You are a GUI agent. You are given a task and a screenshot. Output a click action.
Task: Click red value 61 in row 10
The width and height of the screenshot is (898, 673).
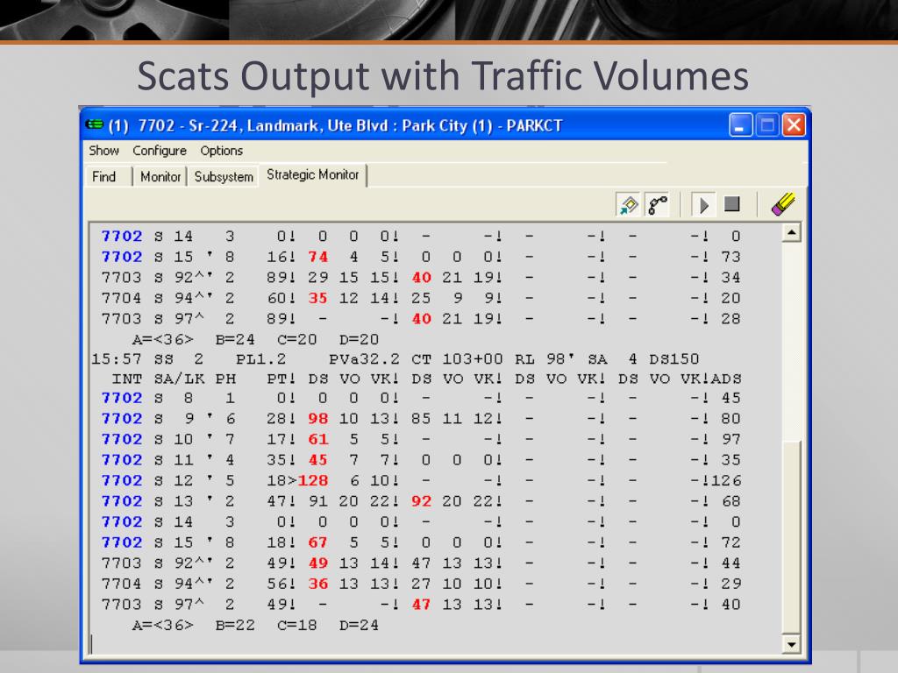pos(317,439)
